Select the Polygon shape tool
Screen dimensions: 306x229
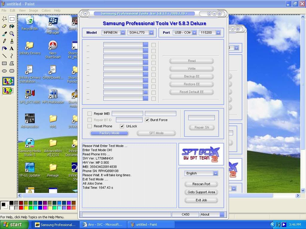point(12,63)
